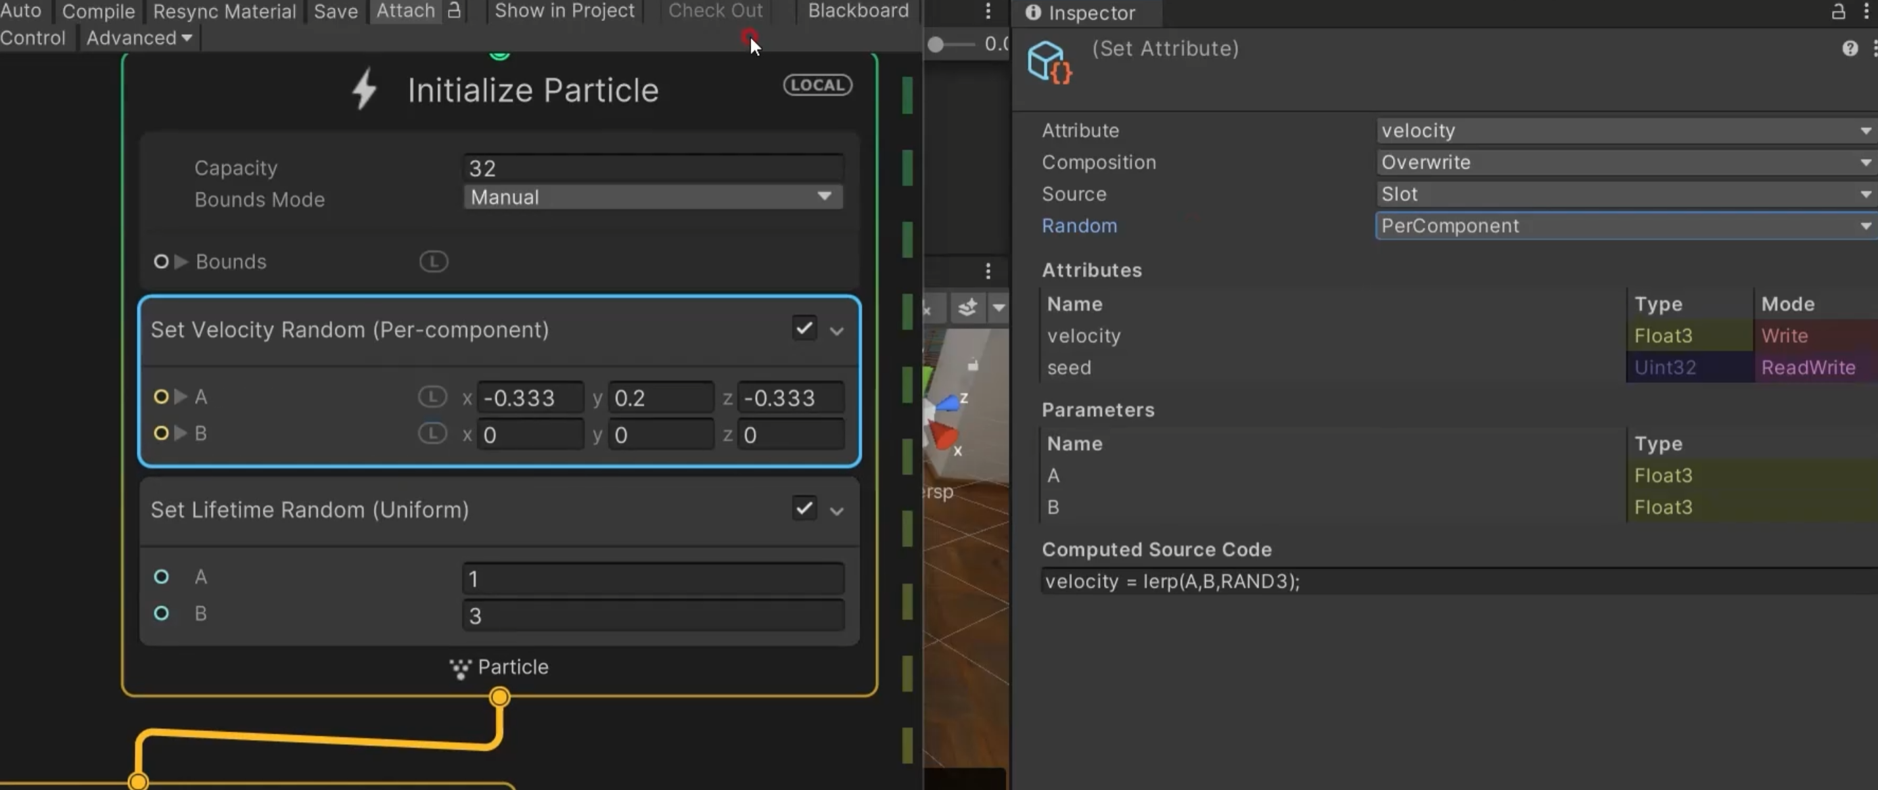Image resolution: width=1878 pixels, height=790 pixels.
Task: Uncheck the Set Lifetime Random block checkbox
Action: [x=804, y=507]
